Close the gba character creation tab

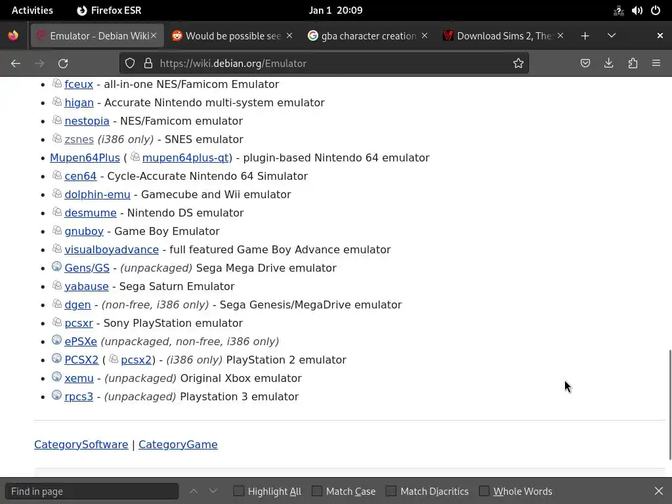pos(425,36)
